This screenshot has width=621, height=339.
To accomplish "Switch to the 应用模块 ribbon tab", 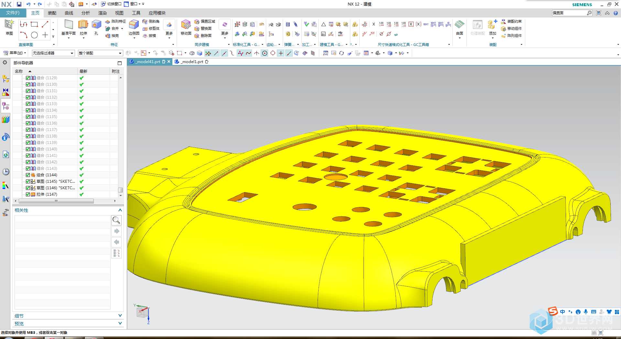I will 157,13.
